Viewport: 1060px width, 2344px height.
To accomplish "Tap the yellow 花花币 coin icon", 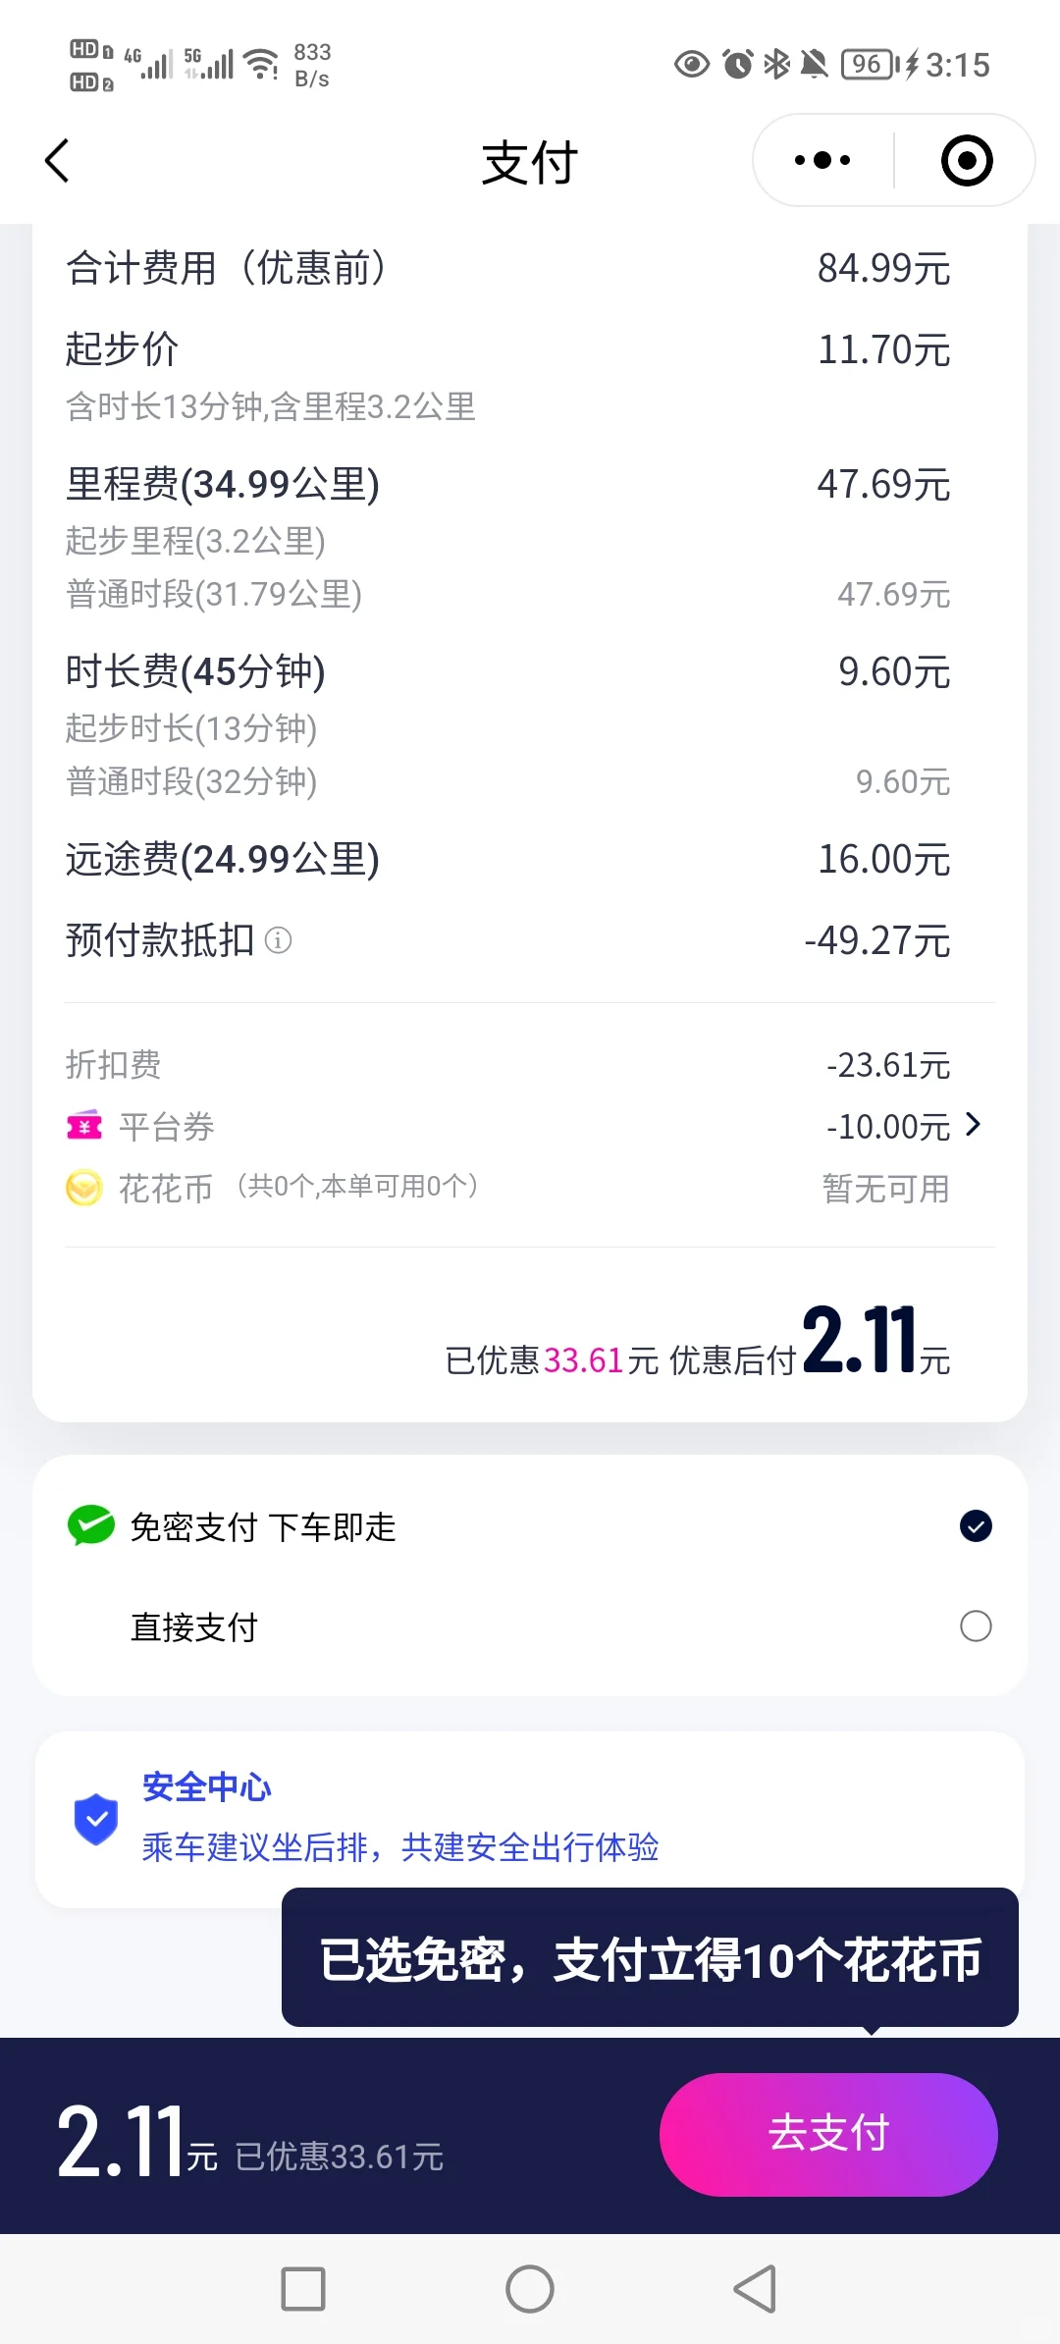I will coord(84,1189).
